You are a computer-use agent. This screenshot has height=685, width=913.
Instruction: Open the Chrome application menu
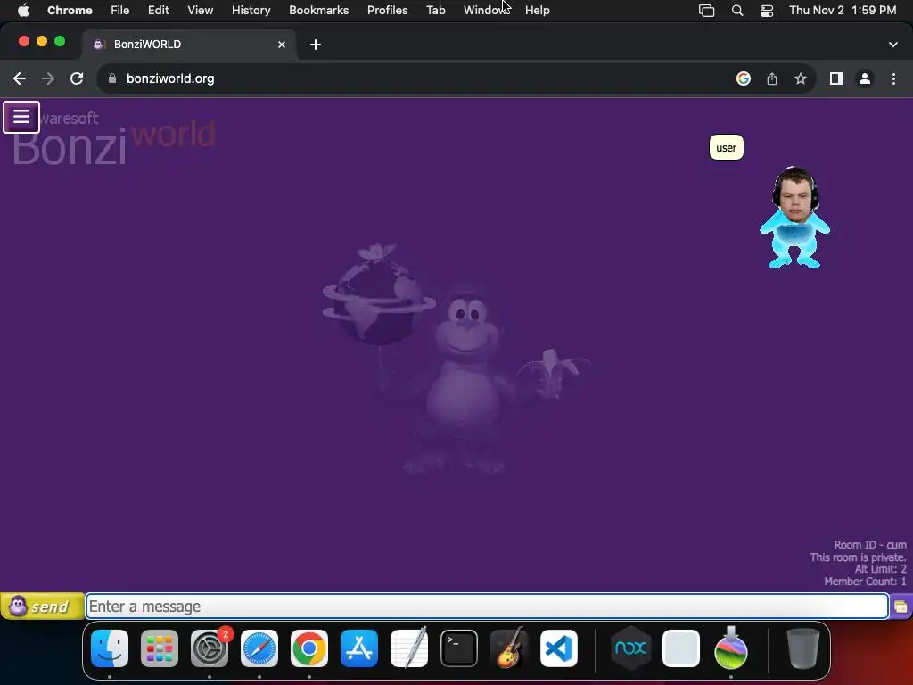(x=70, y=11)
